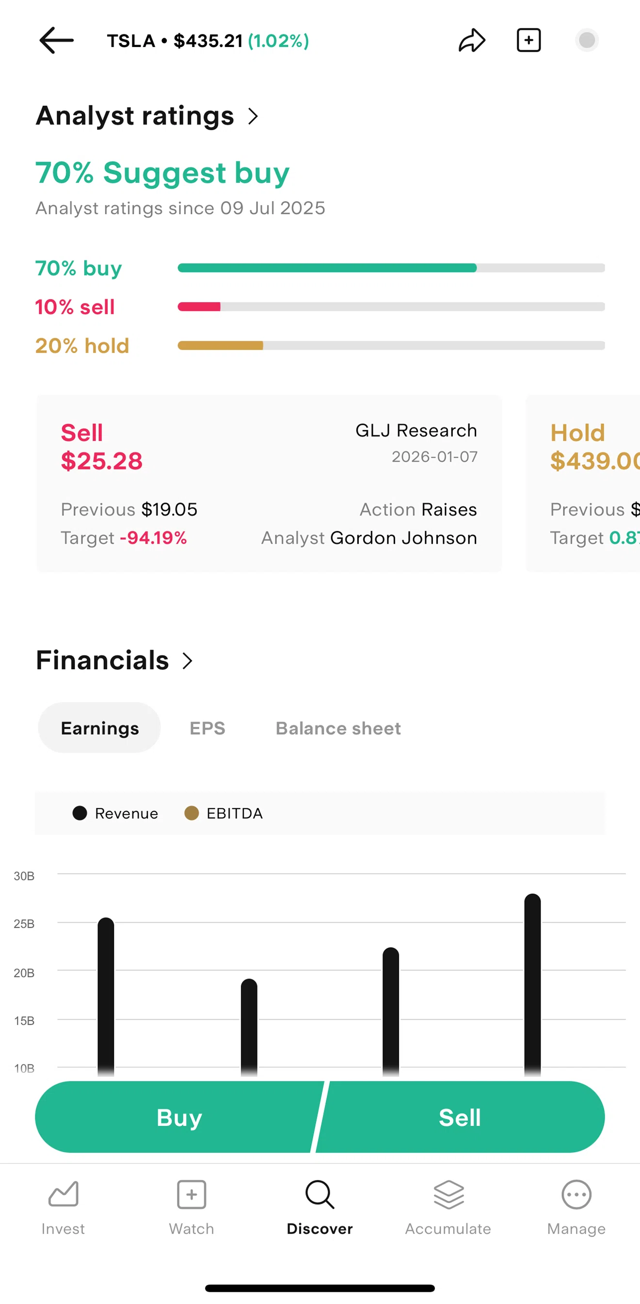Switch to the Balance sheet tab
The width and height of the screenshot is (640, 1304).
pos(338,727)
